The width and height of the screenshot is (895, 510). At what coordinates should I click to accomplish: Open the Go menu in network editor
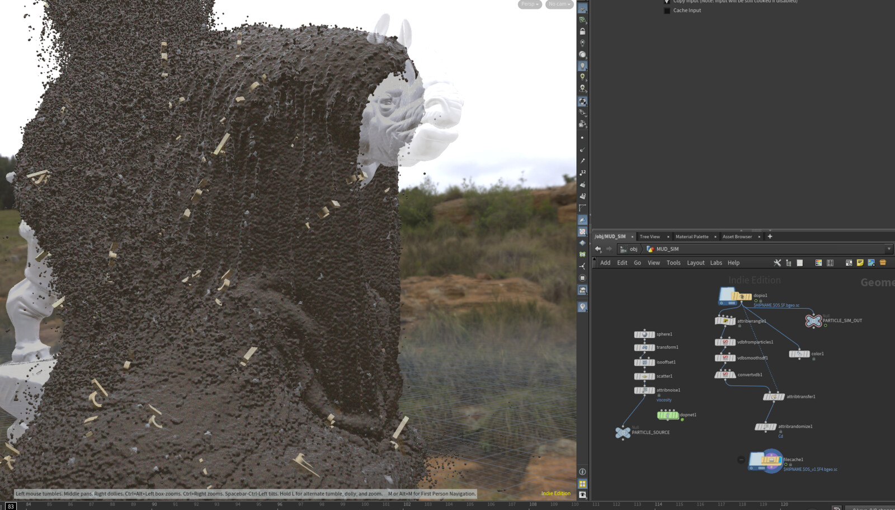[638, 263]
